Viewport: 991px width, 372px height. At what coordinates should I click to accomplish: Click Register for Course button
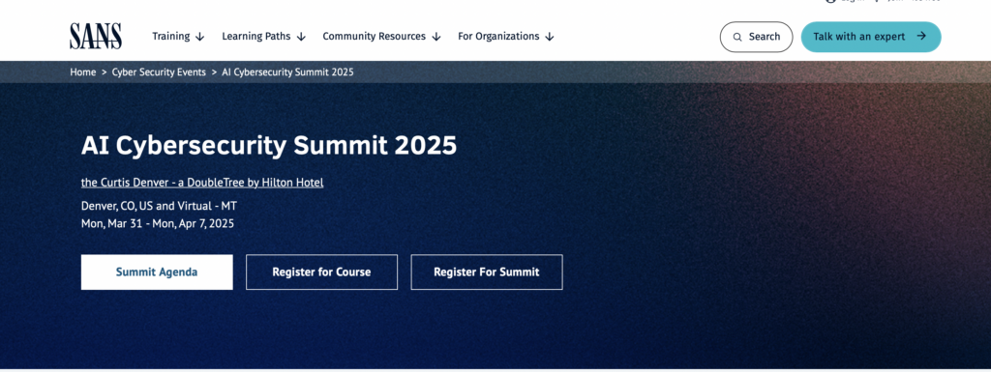321,272
